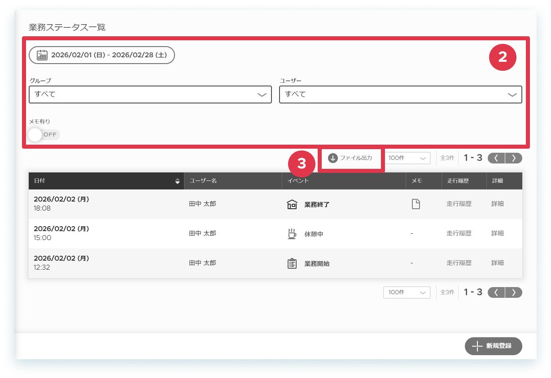Viewport: 551px width, 378px height.
Task: Select the 2026/02/02 15:00 date cell
Action: [106, 234]
